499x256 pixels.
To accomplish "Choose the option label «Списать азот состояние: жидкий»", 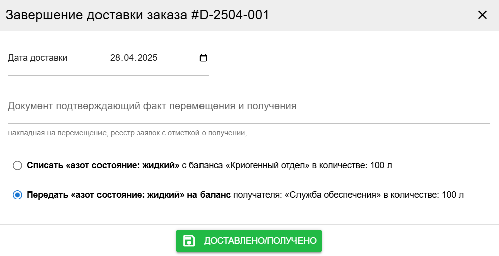I will coord(103,165).
